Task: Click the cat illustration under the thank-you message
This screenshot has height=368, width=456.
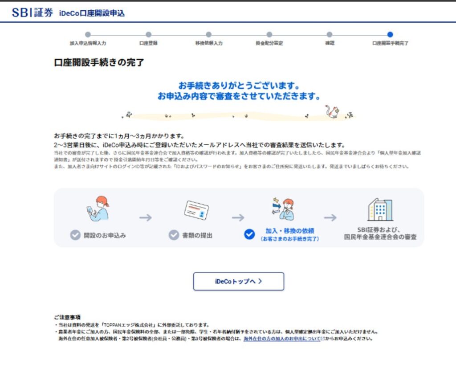Action: [x=332, y=112]
